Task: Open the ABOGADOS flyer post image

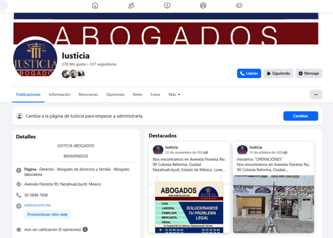Action: click(x=189, y=204)
